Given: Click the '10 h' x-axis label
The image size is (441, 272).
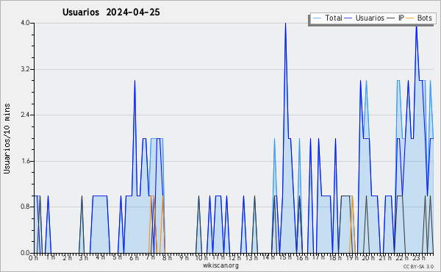Looking at the screenshot, I should pos(201,258).
